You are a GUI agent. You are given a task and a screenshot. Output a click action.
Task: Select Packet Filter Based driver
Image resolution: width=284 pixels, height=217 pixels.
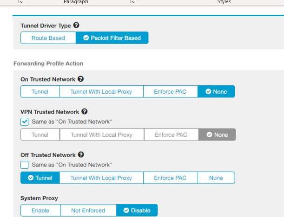[112, 38]
